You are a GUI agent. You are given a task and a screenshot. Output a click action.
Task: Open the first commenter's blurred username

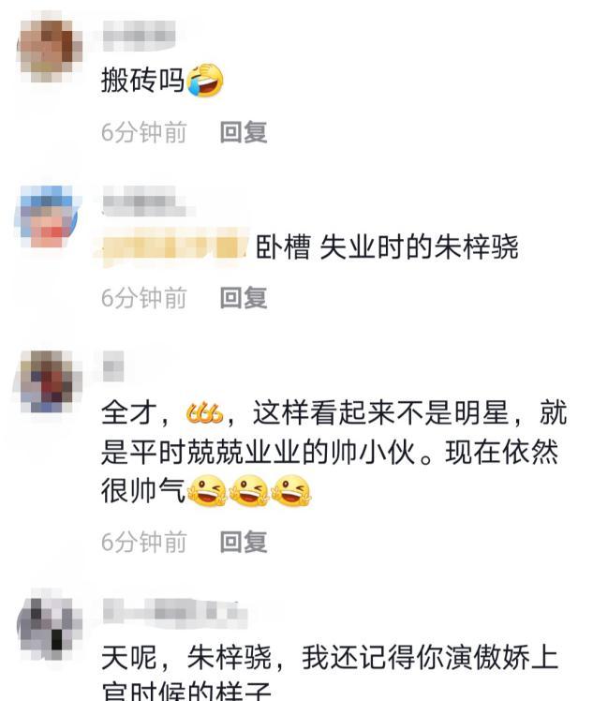coord(139,36)
